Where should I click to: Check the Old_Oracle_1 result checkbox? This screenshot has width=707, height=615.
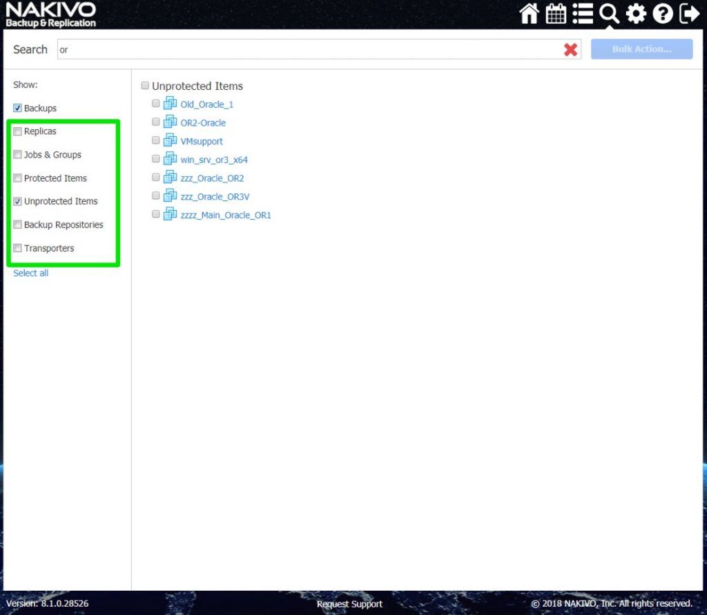[x=156, y=104]
